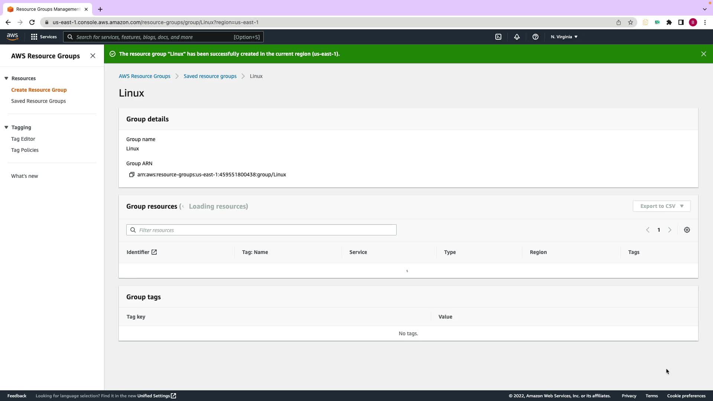Screen dimensions: 713x401
Task: Close the AWS Resource Groups sidebar
Action: pos(93,56)
